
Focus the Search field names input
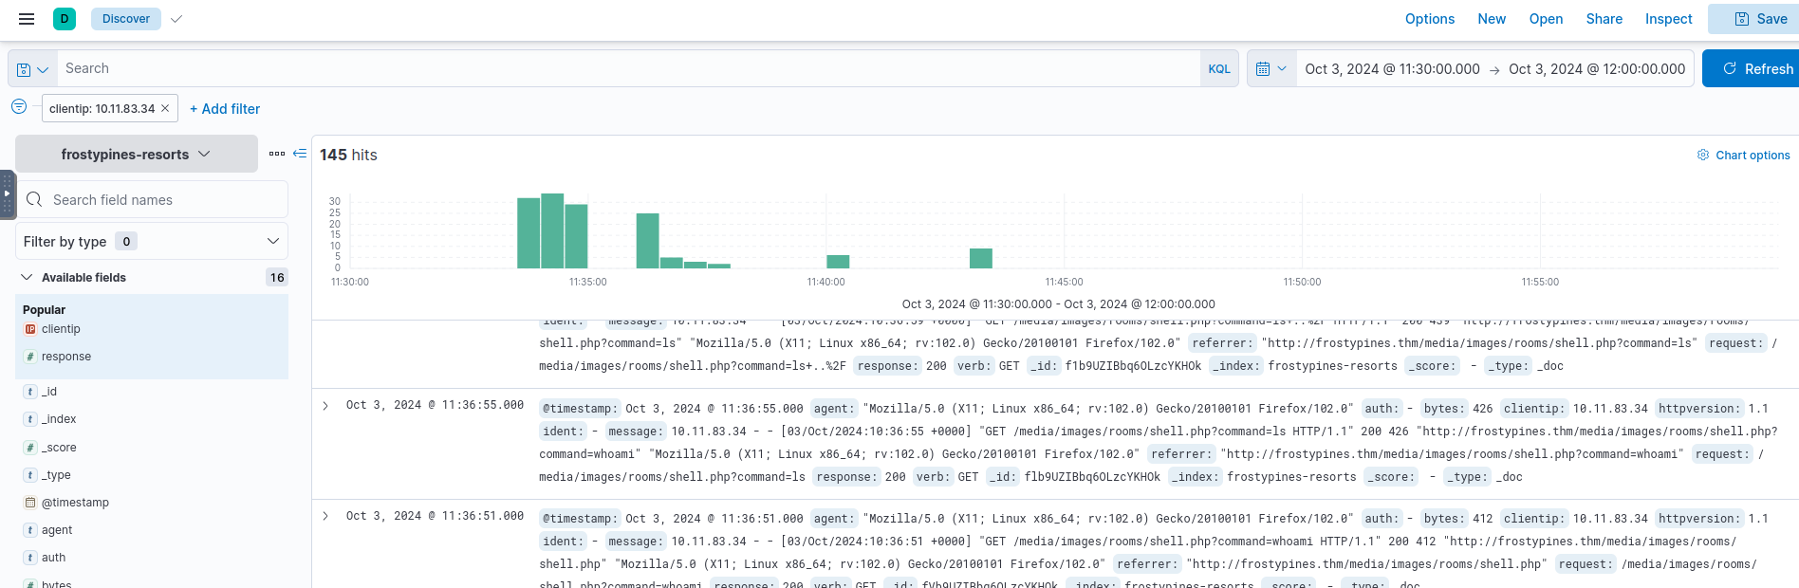coord(161,200)
